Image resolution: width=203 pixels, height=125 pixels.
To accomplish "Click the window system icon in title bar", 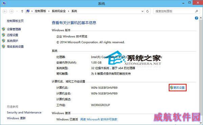I will tap(4, 3).
